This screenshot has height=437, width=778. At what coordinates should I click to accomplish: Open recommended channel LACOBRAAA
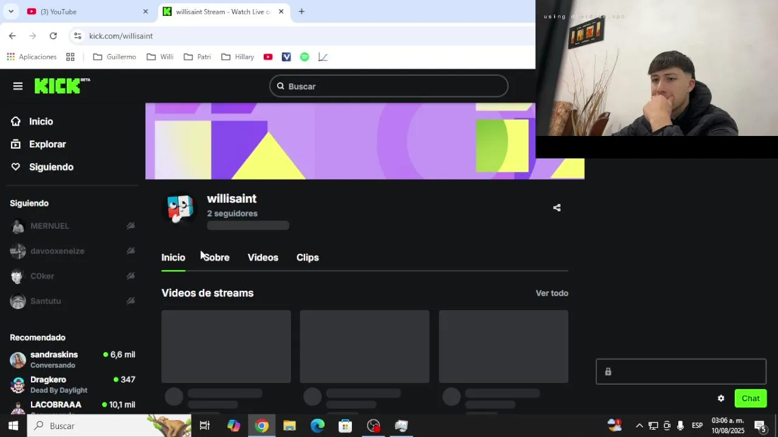[72, 408]
